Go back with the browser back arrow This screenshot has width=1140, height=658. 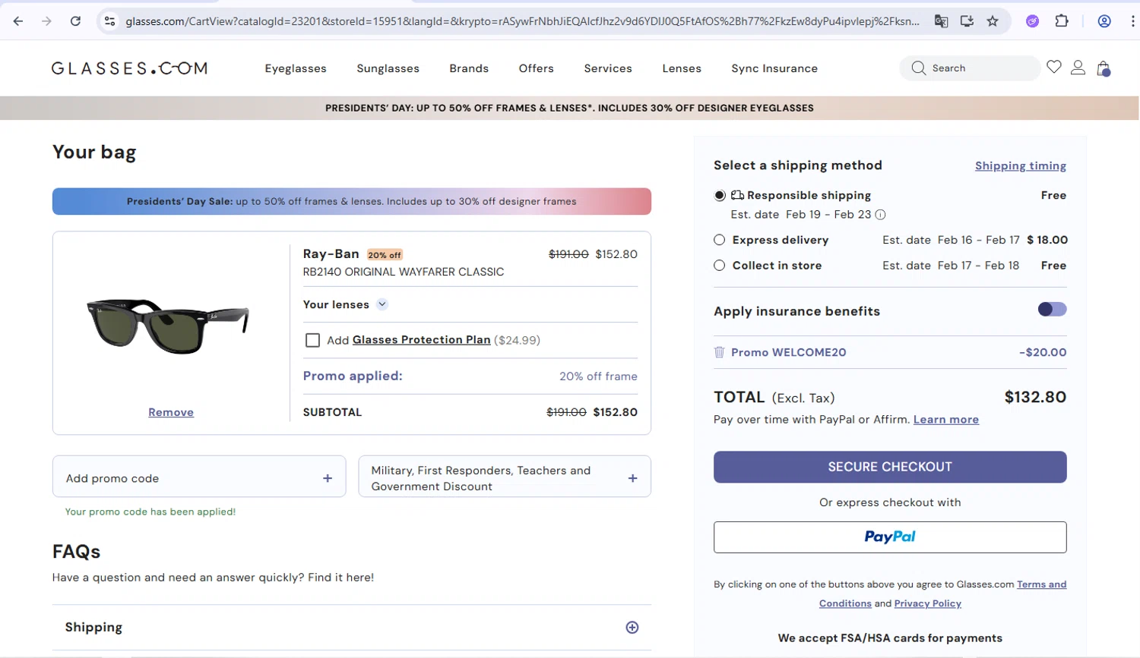18,21
